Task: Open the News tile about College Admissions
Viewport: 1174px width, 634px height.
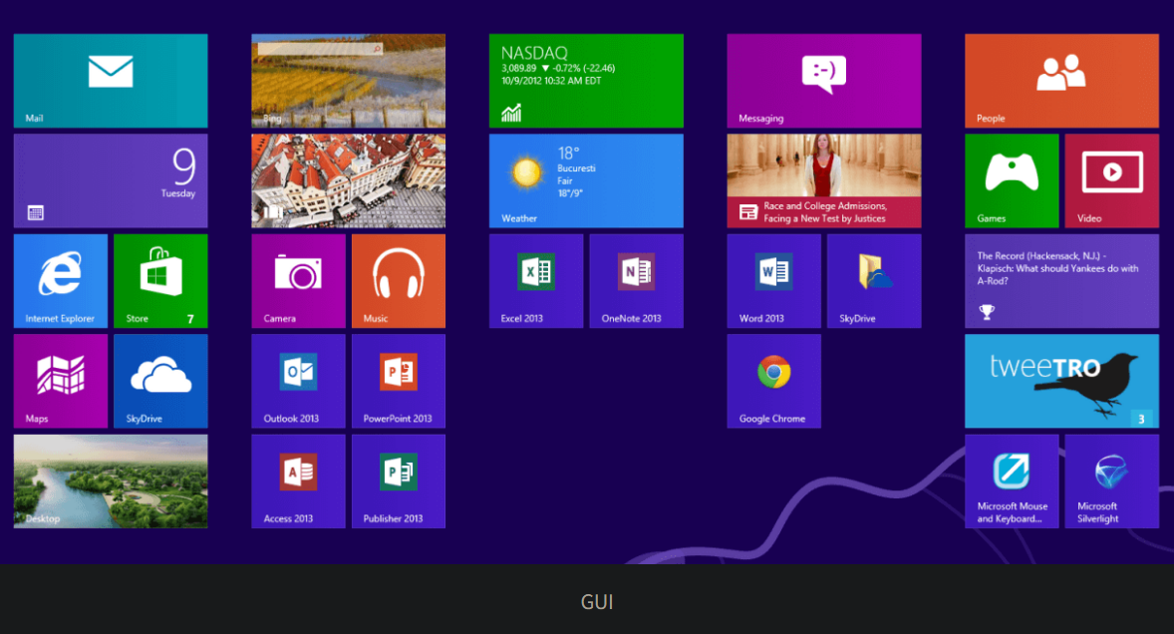Action: (x=824, y=180)
